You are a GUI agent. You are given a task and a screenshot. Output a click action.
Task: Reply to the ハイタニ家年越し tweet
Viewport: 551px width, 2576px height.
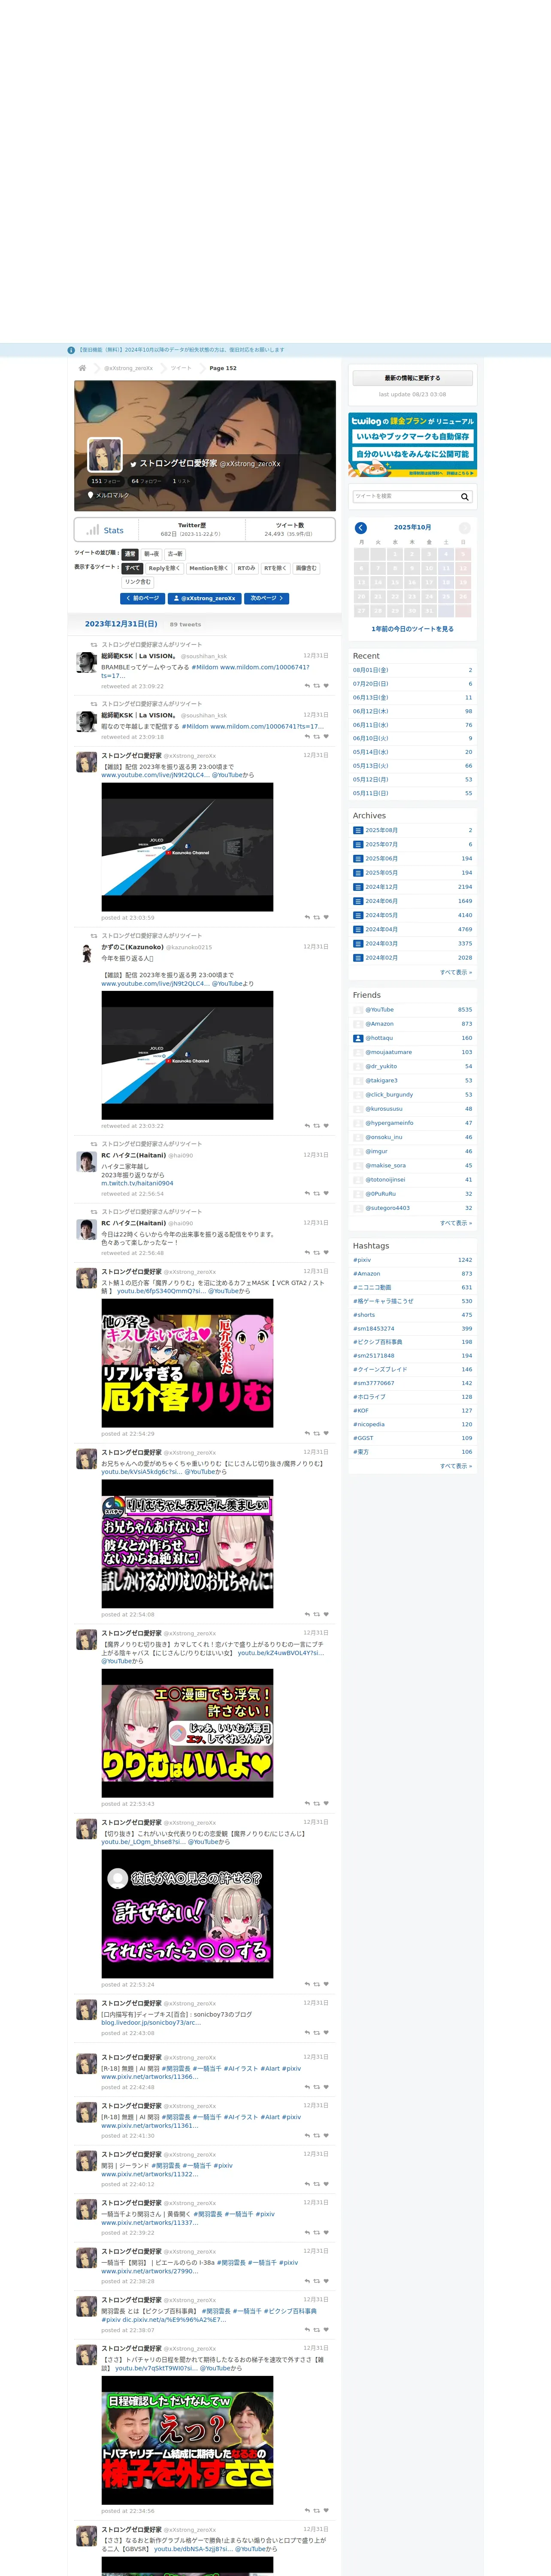[x=307, y=1193]
